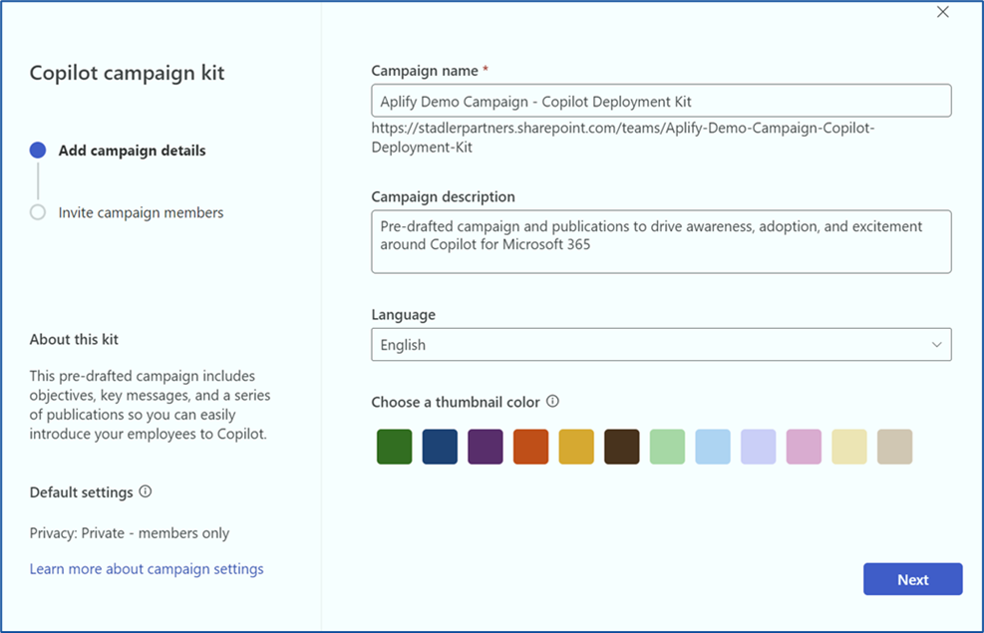Close the Copilot campaign kit dialog
Image resolution: width=984 pixels, height=633 pixels.
pos(942,12)
